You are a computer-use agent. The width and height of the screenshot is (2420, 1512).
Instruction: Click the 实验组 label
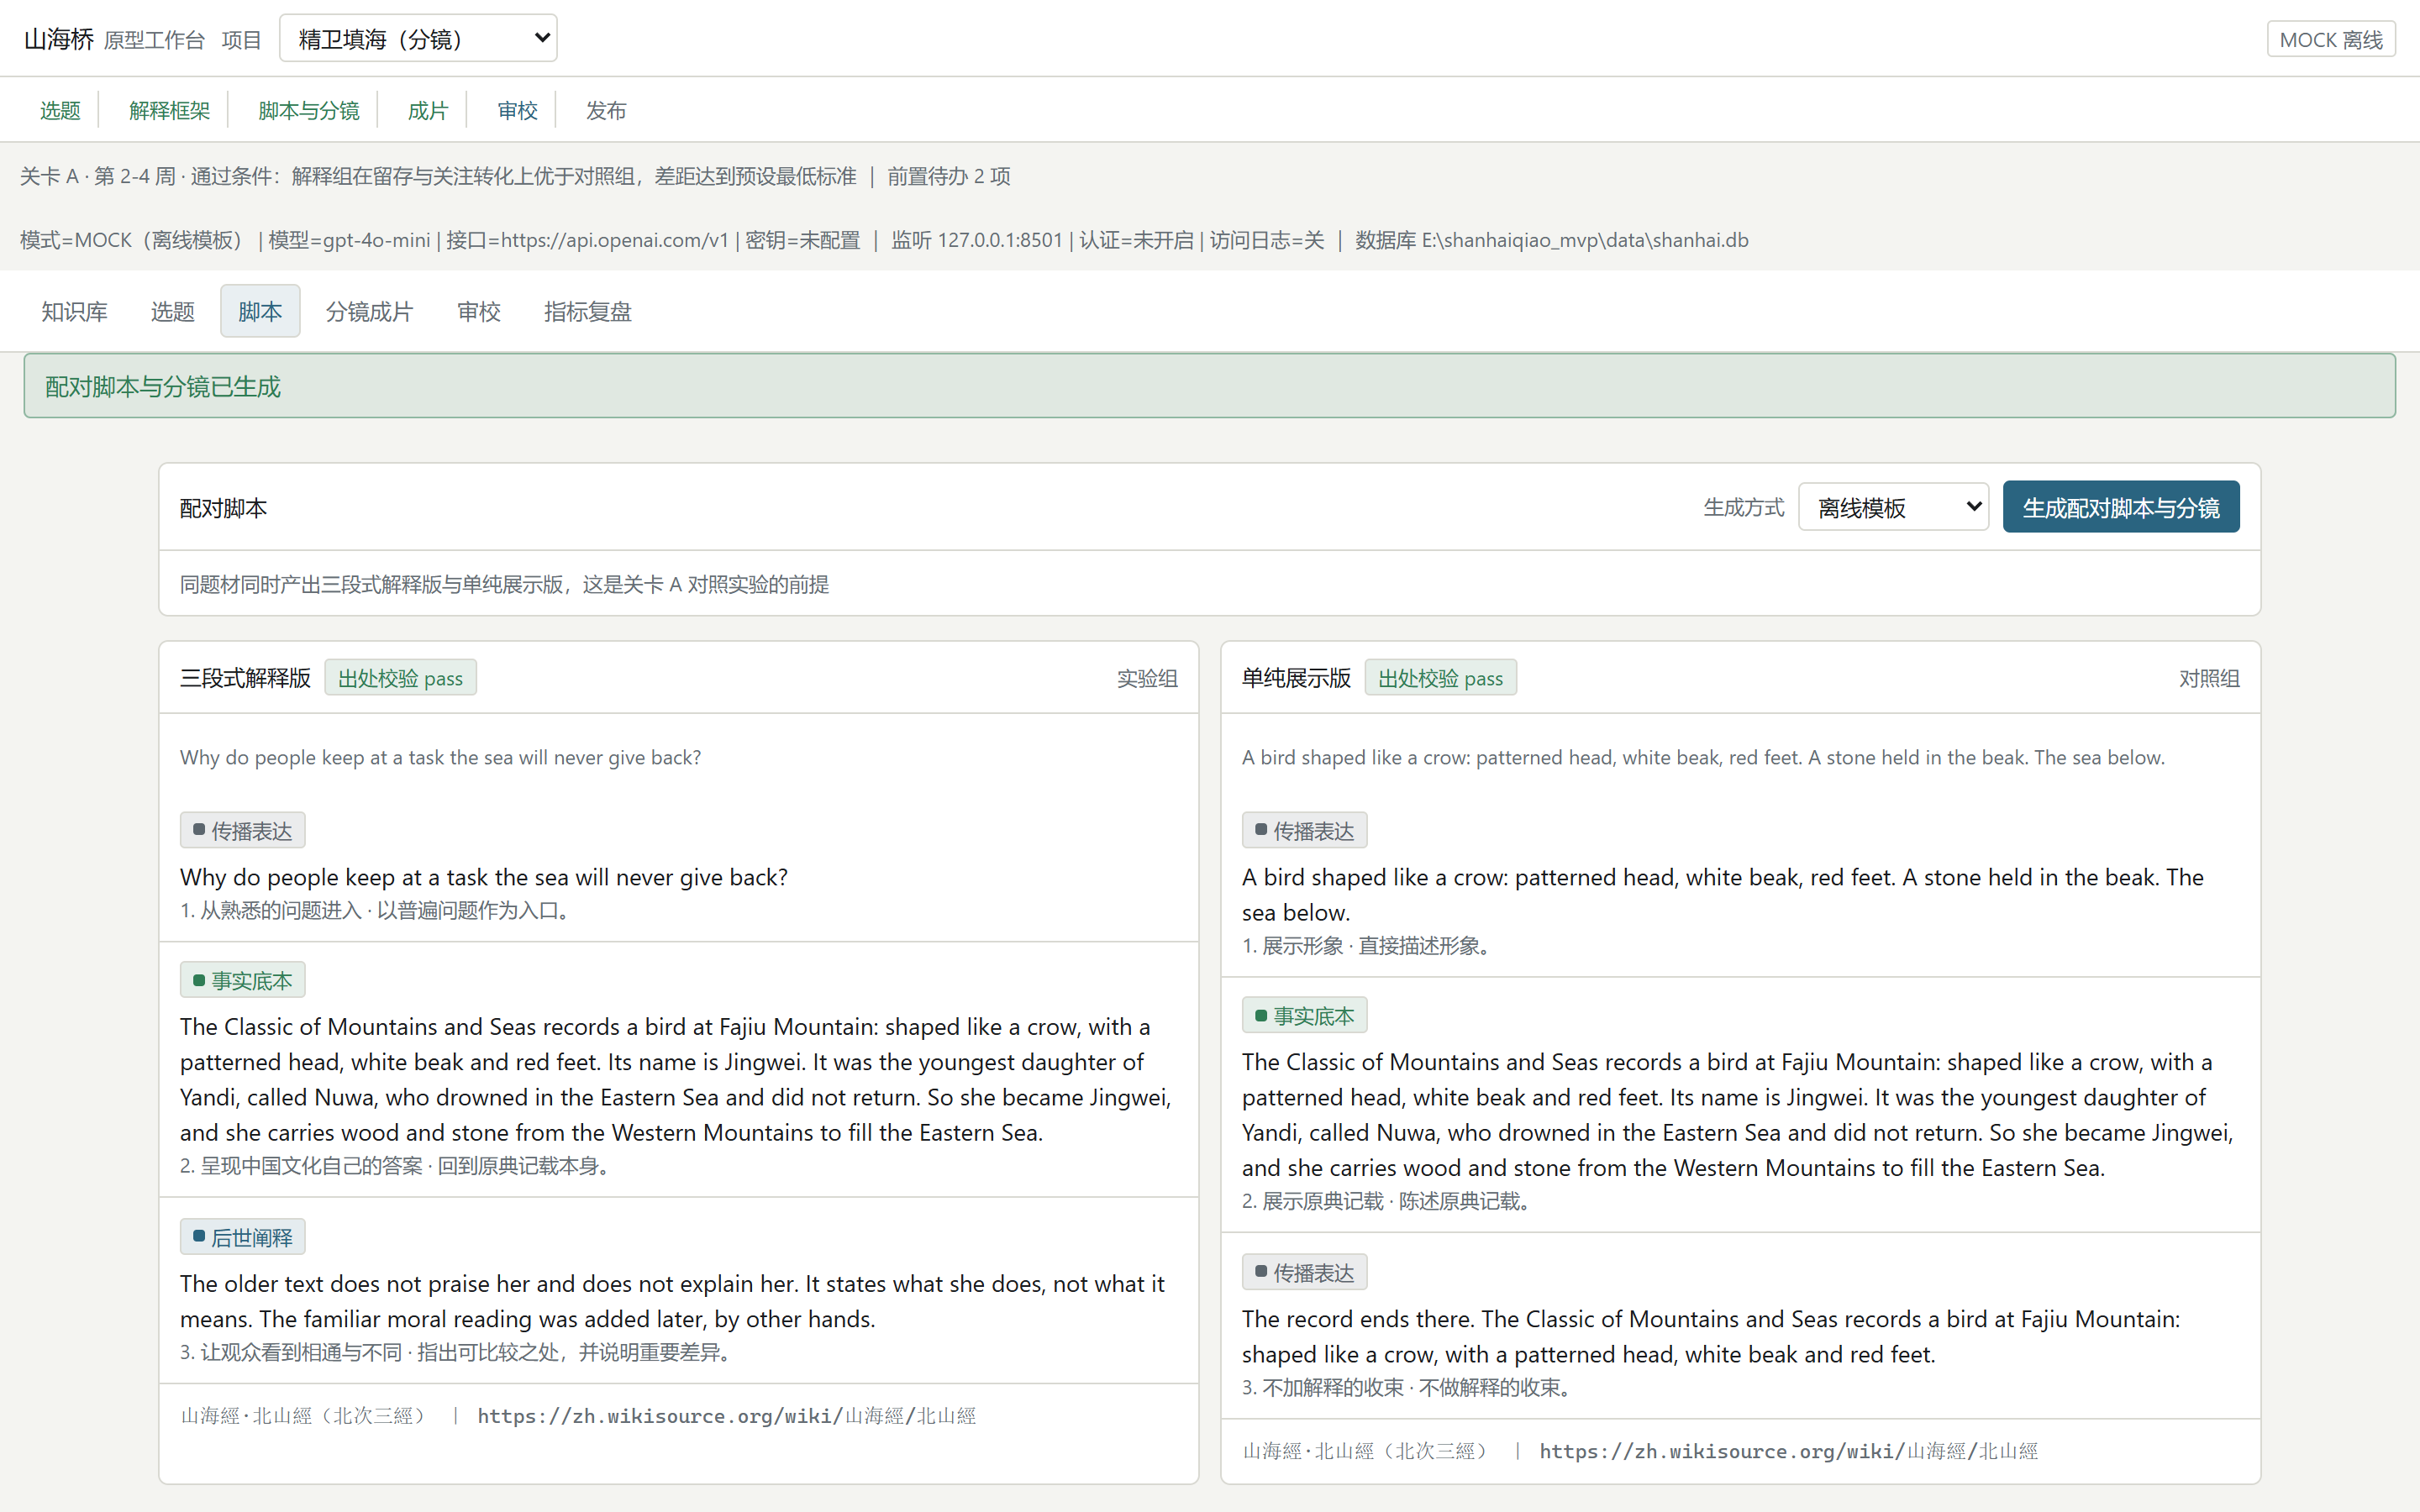pyautogui.click(x=1147, y=678)
